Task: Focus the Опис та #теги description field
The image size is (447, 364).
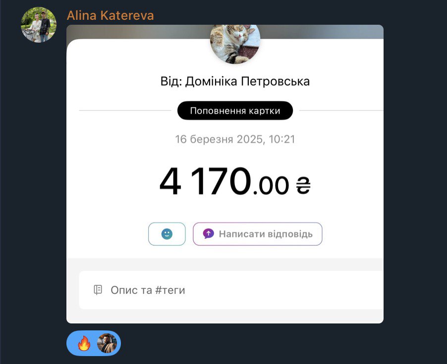Action: (231, 290)
